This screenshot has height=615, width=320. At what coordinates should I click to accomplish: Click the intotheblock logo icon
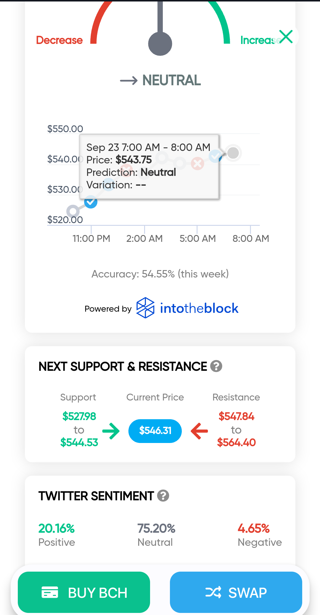click(x=145, y=308)
